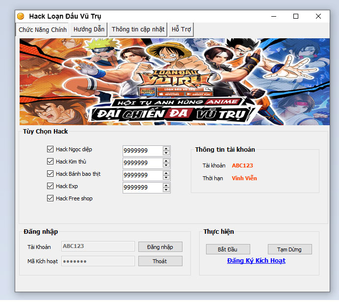The image size is (339, 302).
Task: Click the Mã Kích hoạt password field
Action: 98,261
